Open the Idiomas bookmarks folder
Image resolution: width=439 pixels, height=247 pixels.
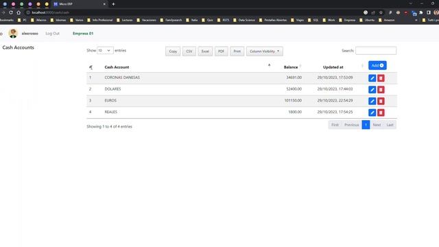click(58, 20)
